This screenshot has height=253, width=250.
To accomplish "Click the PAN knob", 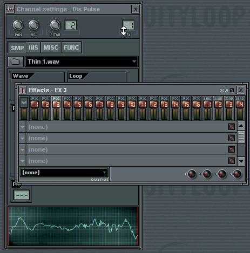I will (18, 25).
